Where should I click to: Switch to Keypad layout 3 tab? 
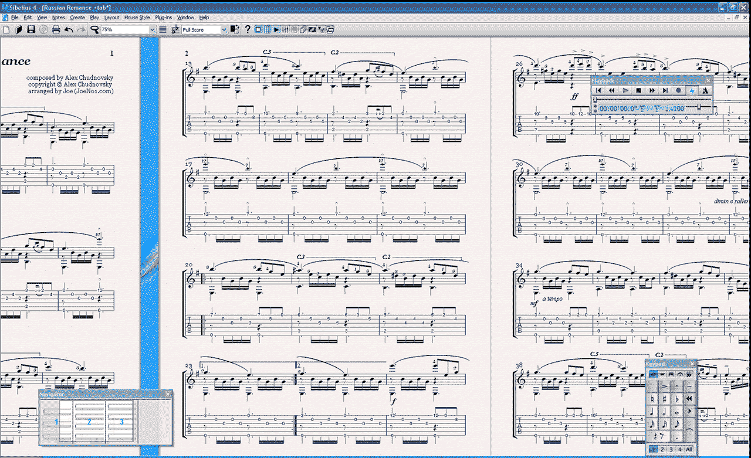click(671, 449)
